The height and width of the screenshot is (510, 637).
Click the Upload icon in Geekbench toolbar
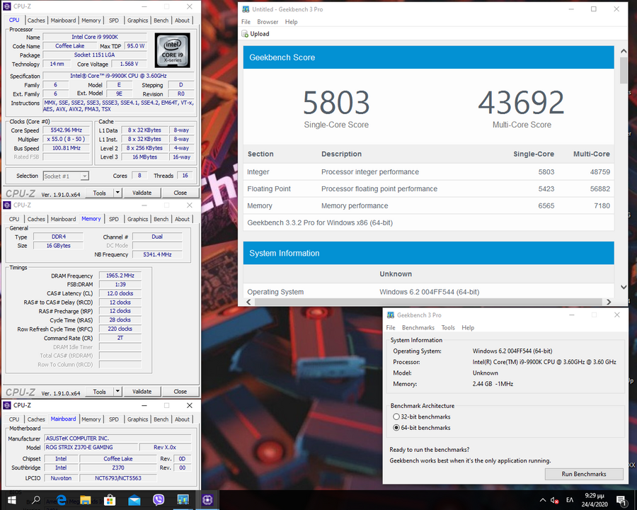[x=245, y=34]
